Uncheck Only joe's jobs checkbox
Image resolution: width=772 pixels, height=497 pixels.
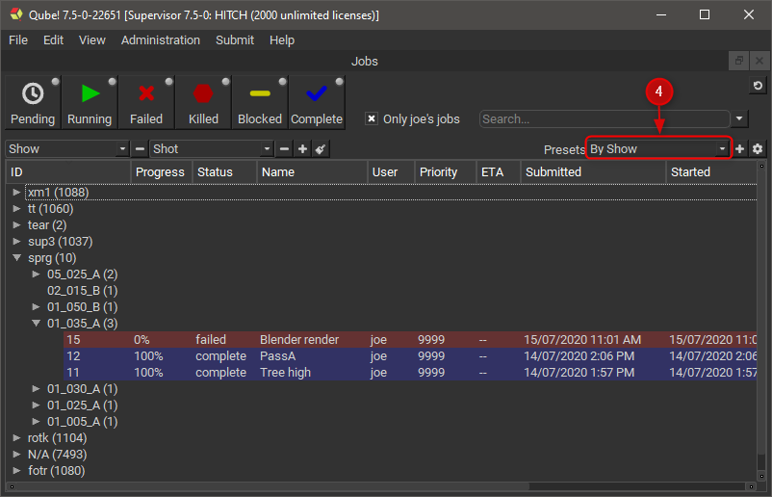[x=372, y=119]
